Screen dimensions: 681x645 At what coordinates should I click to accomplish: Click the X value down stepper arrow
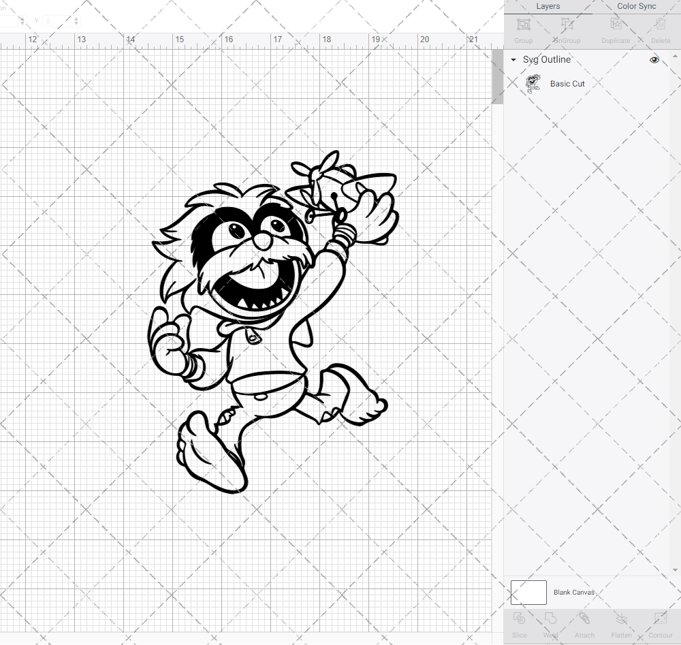click(22, 24)
